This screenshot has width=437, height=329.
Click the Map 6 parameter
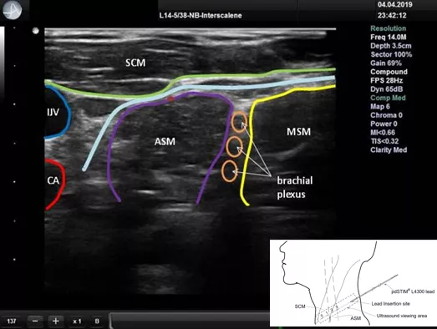(x=380, y=106)
